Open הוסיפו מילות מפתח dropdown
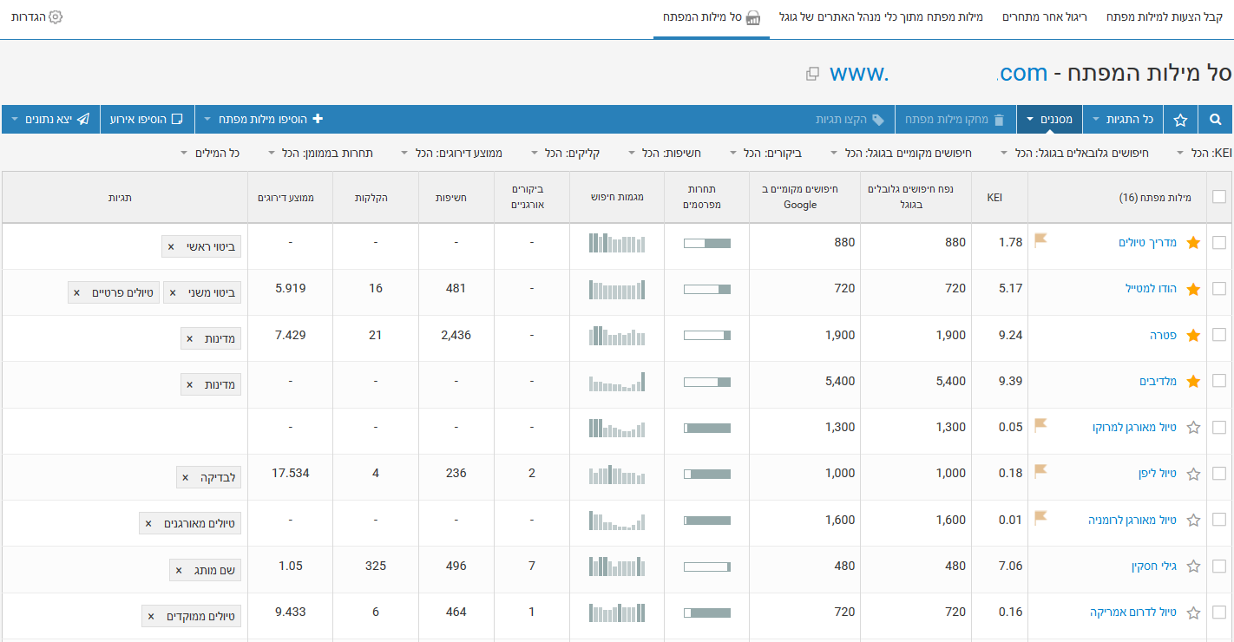 tap(265, 120)
